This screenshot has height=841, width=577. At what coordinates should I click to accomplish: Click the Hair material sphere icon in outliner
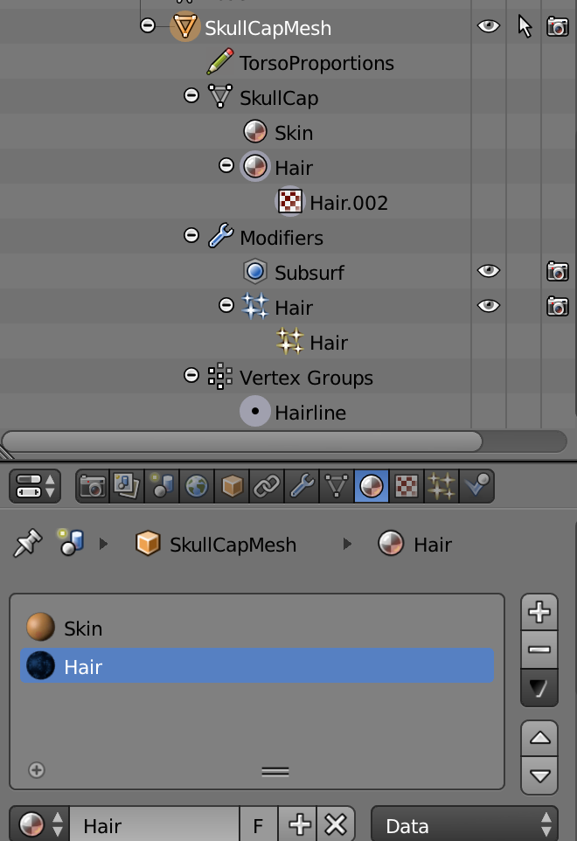point(255,166)
